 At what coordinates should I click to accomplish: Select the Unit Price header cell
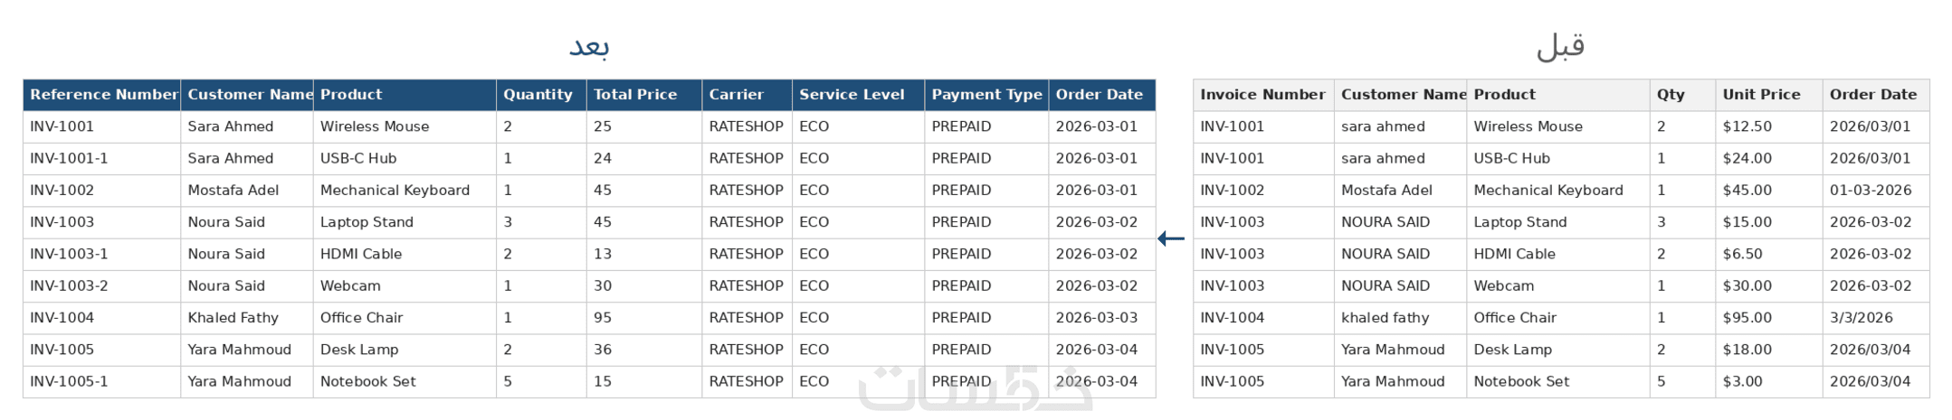click(x=1769, y=95)
